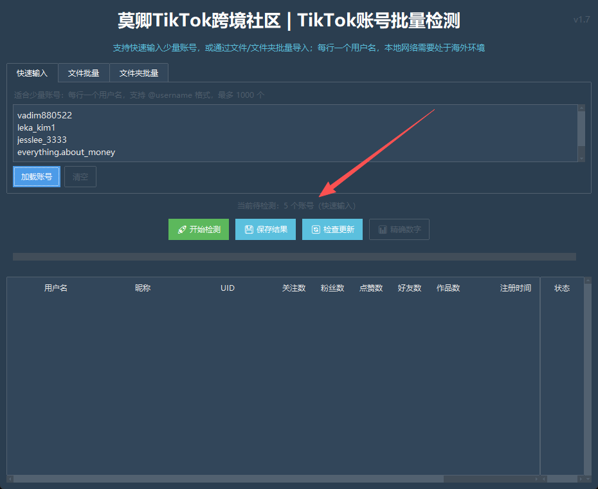Screen dimensions: 598x489
Task: Click the 当前待检测 5 个账号 status text
Action: [x=296, y=206]
